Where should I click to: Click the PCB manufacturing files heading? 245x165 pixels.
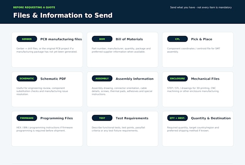(x=61, y=39)
